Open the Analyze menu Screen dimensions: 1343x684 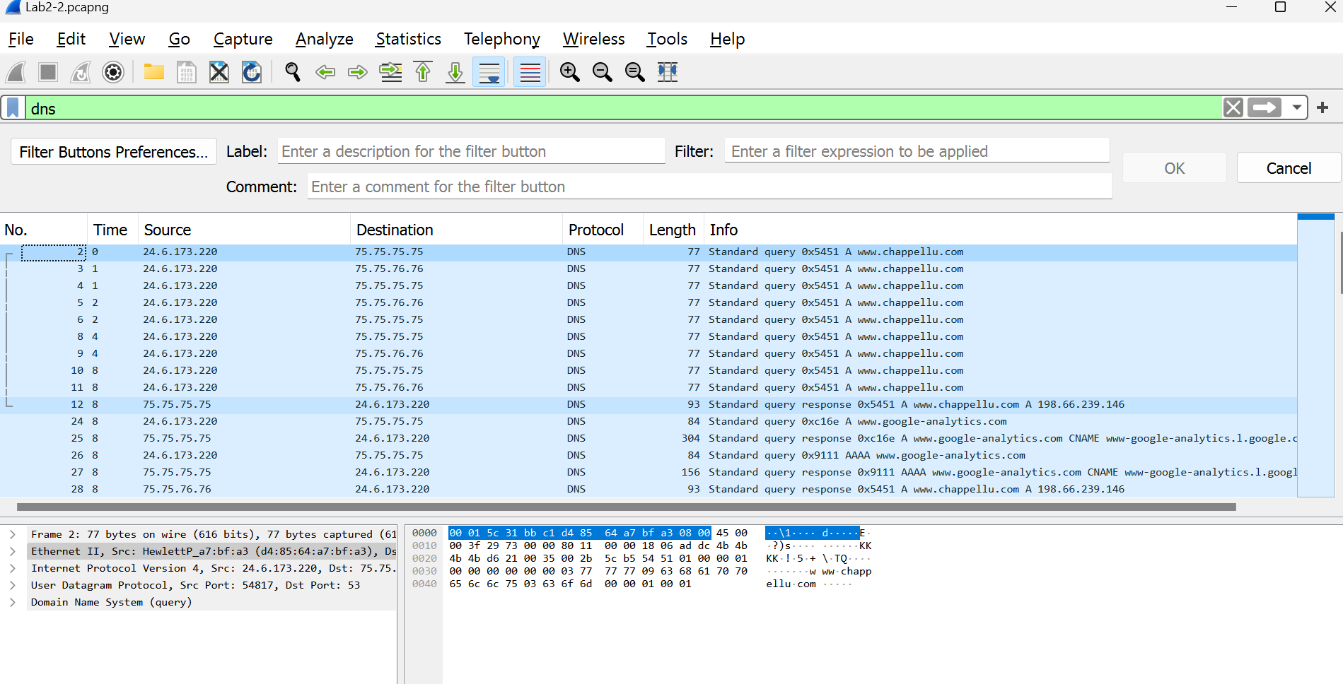[x=325, y=39]
